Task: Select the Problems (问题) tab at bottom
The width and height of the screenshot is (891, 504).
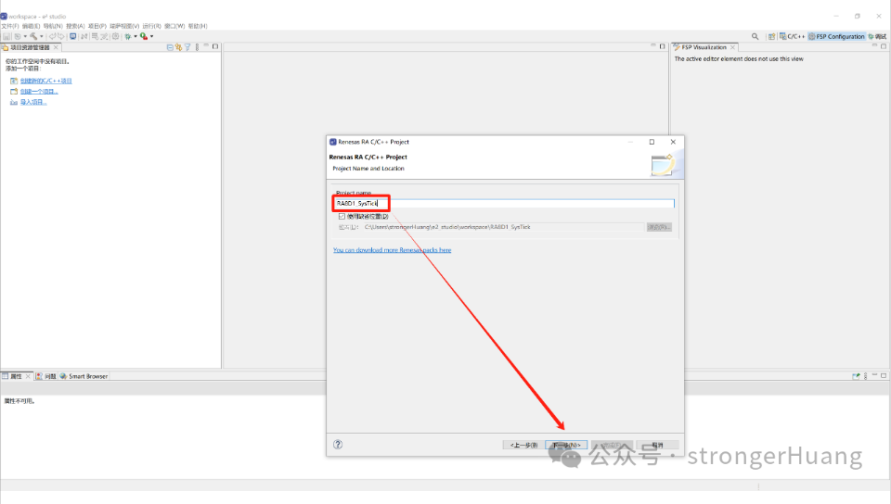Action: (46, 376)
